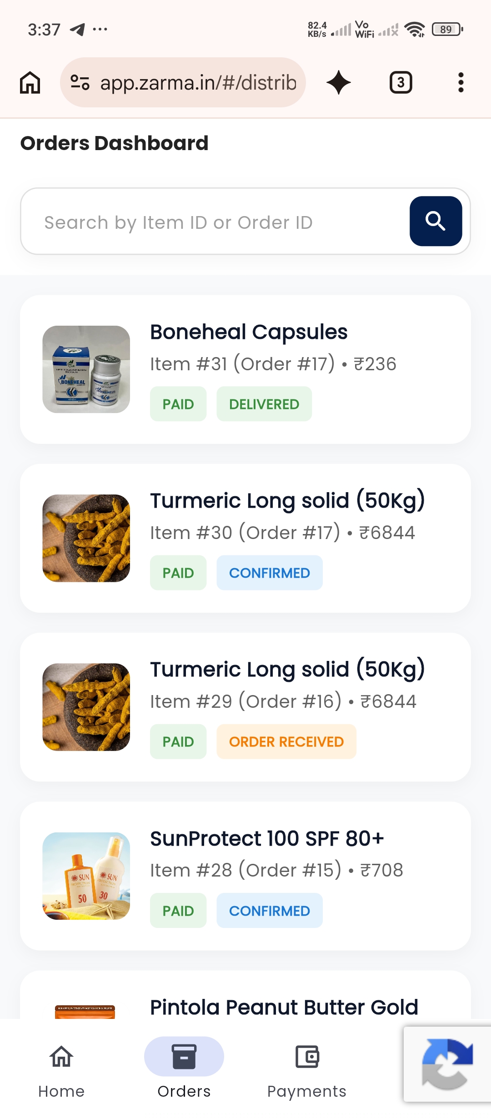The height and width of the screenshot is (1119, 491).
Task: Tap the DELIVERED status badge
Action: click(x=264, y=404)
